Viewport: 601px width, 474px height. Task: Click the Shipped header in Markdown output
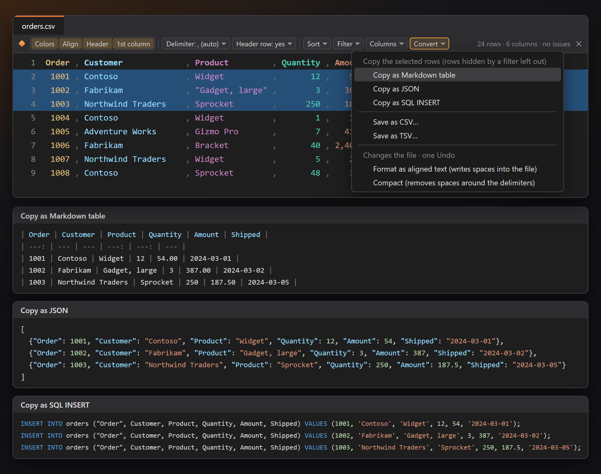[x=246, y=234]
